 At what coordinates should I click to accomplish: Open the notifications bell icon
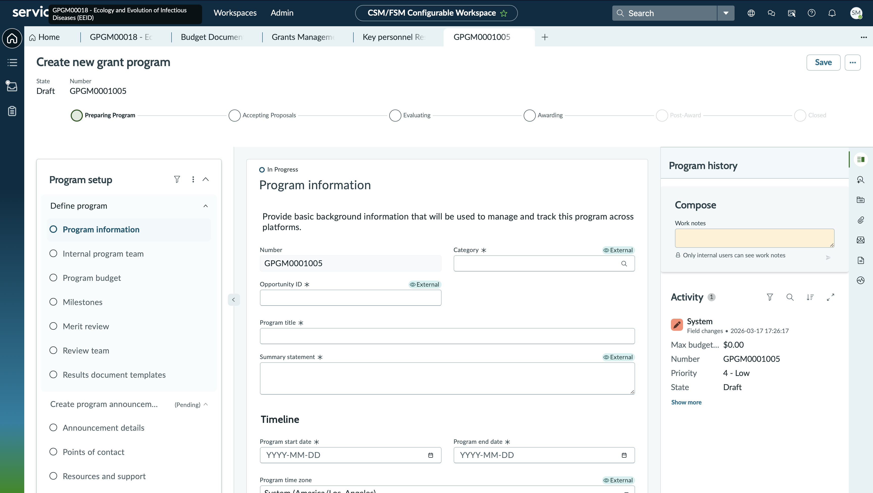point(832,13)
